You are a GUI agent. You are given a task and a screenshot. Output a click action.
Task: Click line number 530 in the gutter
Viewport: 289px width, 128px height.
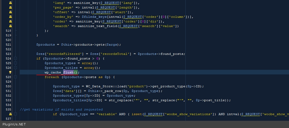click(8, 86)
